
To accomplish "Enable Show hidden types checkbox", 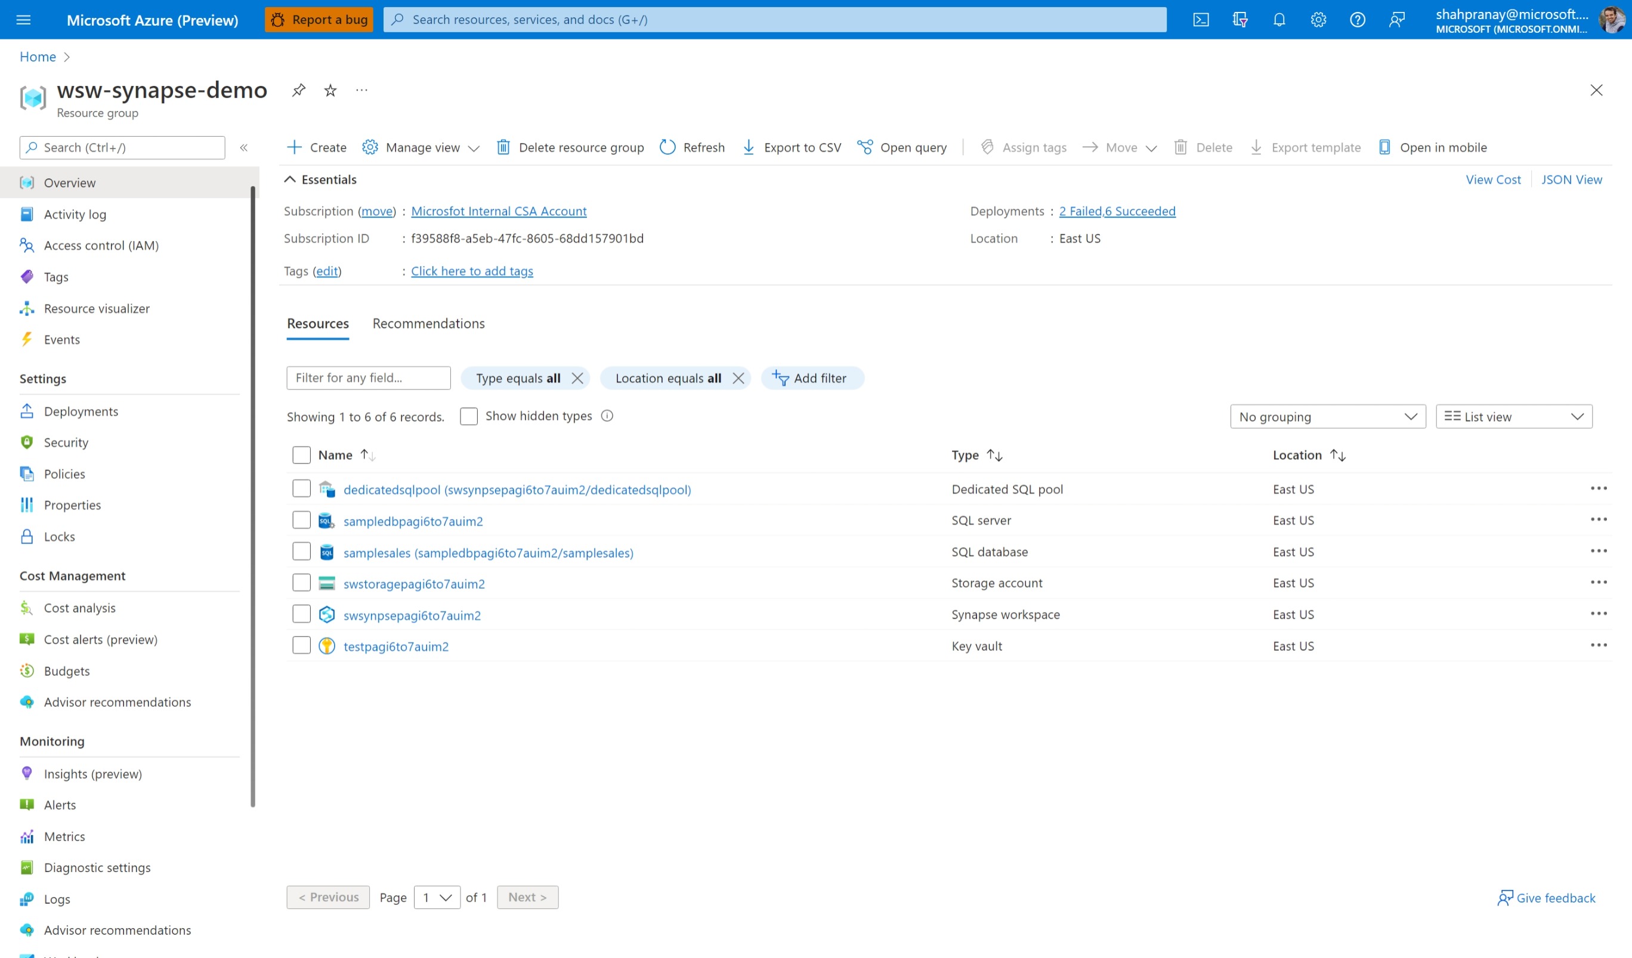I will click(x=468, y=416).
